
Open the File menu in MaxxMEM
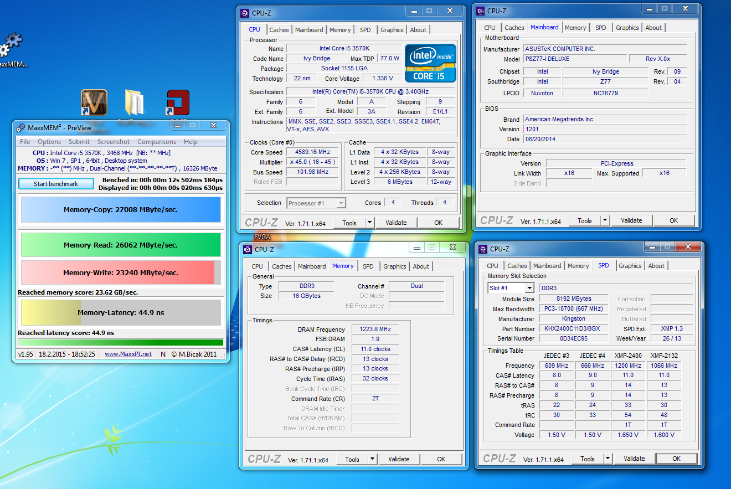tap(25, 142)
